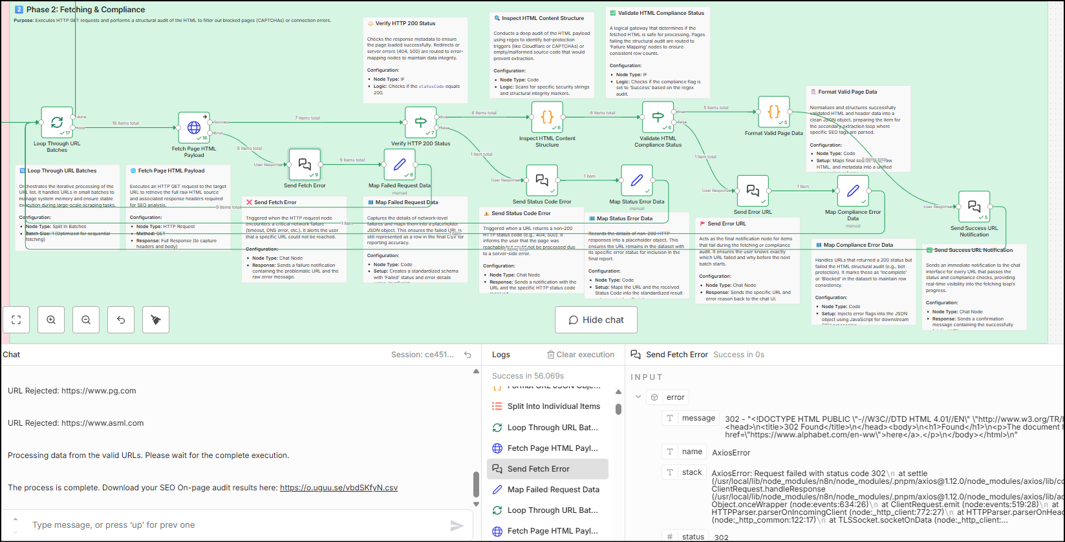
Task: Click the INPUT section heading
Action: point(647,377)
